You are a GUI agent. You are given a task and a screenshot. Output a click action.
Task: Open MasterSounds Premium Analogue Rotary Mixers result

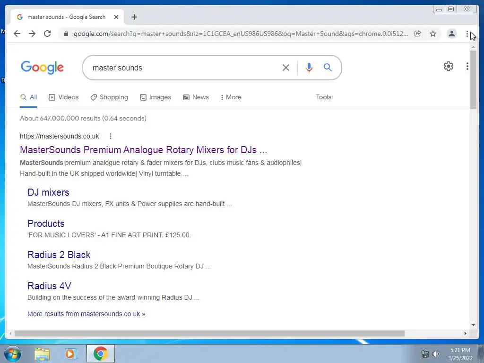pyautogui.click(x=144, y=150)
